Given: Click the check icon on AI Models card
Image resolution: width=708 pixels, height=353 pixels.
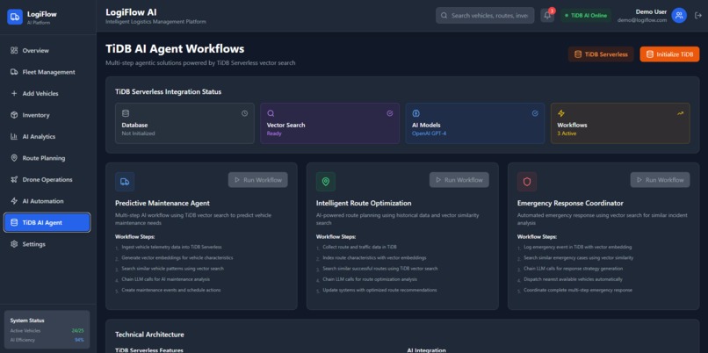Looking at the screenshot, I should coord(535,113).
